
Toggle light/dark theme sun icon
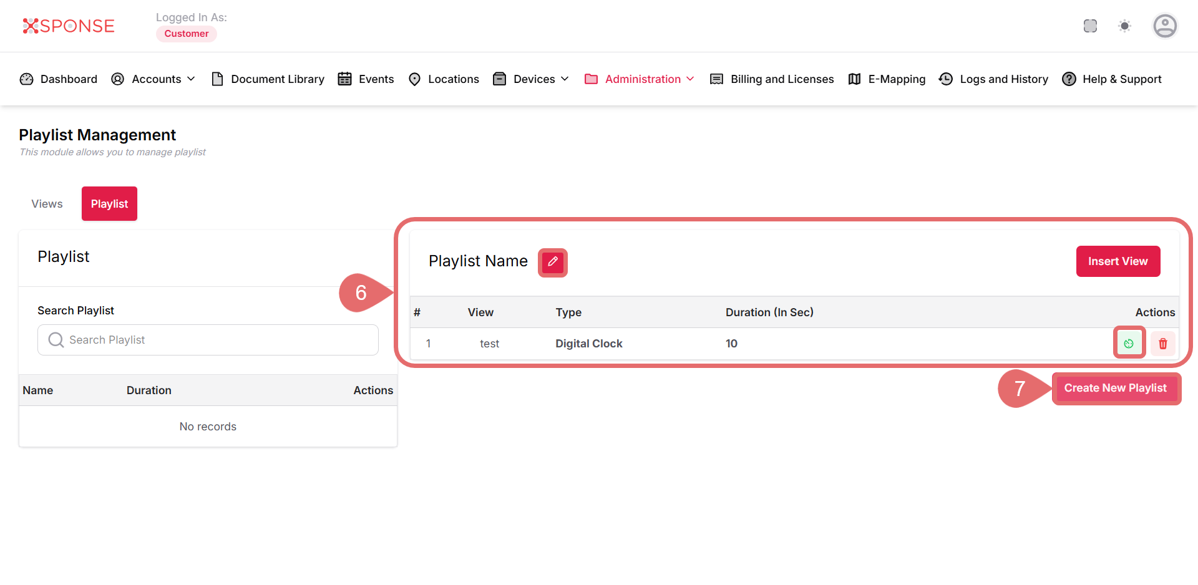[1124, 26]
